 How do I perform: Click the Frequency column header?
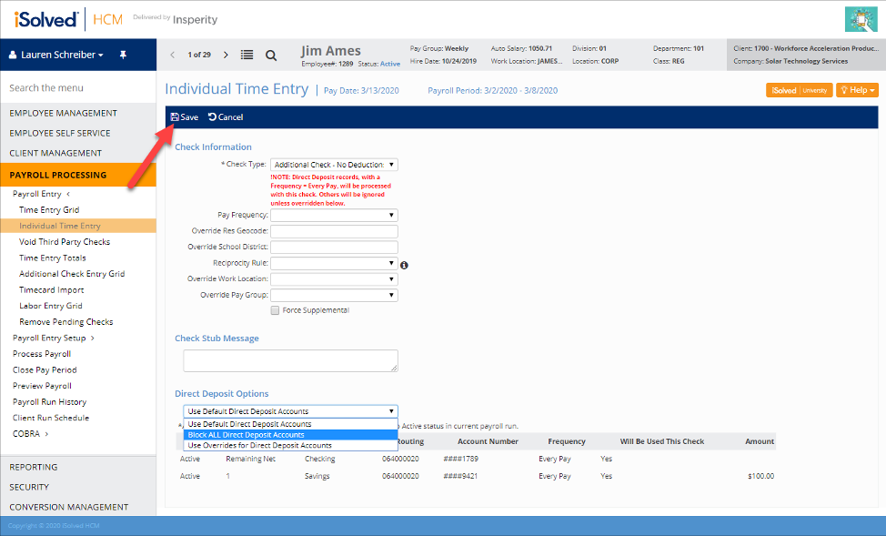(566, 441)
